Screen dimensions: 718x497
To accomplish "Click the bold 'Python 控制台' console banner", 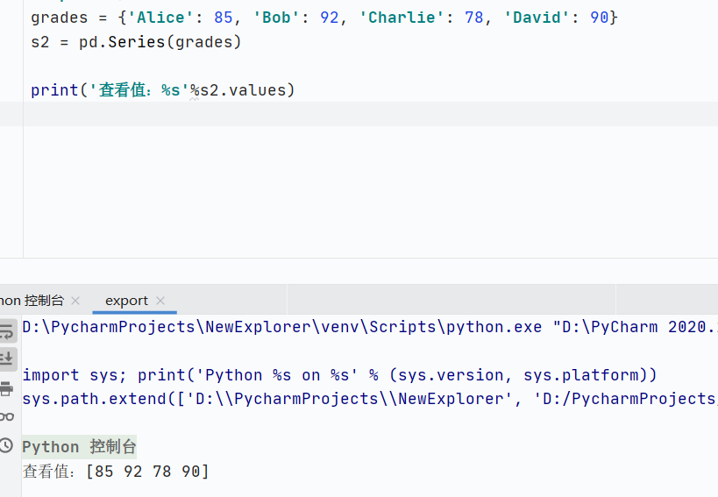I will 80,447.
